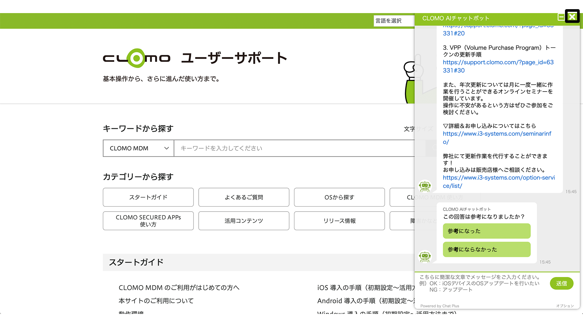The image size is (583, 327).
Task: Expand the CLOMO MDM product dropdown
Action: tap(138, 148)
